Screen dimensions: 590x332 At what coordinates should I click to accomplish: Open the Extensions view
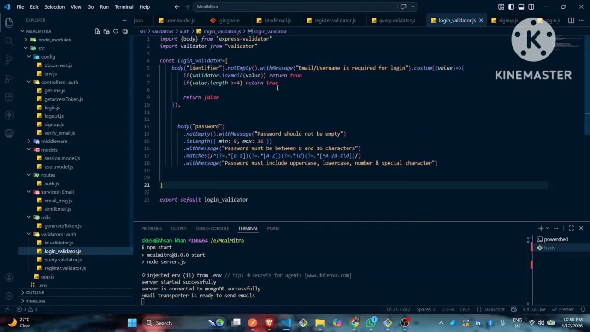tap(9, 97)
